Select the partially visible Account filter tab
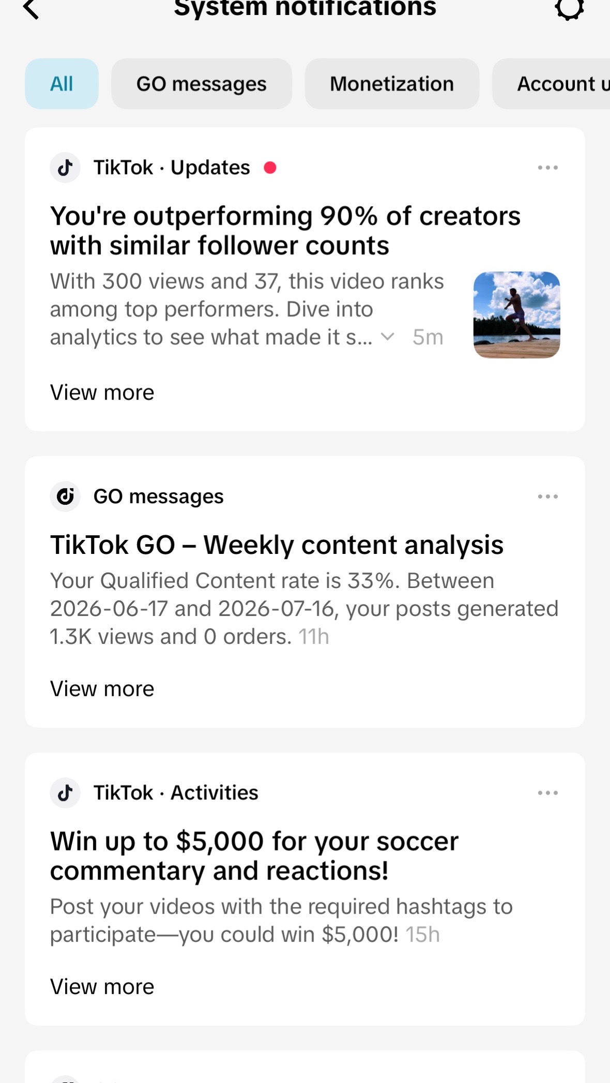This screenshot has width=610, height=1083. point(551,84)
